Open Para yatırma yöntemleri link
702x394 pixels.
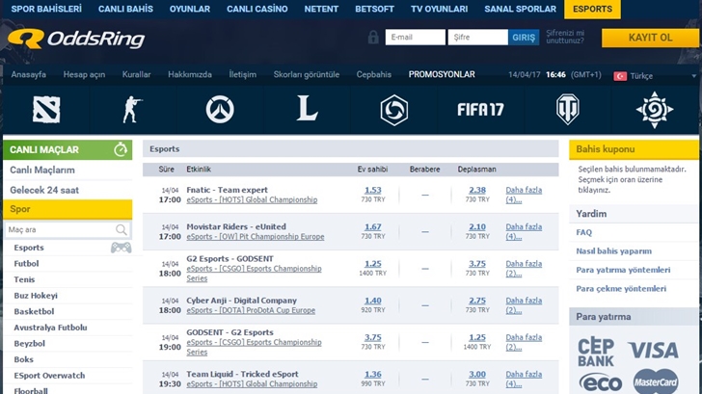click(623, 270)
